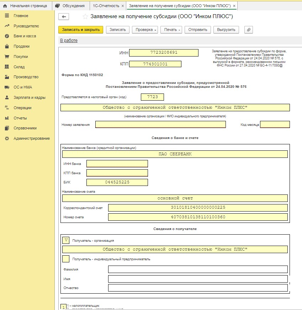Click the Код месяца input field
Viewport: 302px width, 310px height.
point(275,124)
